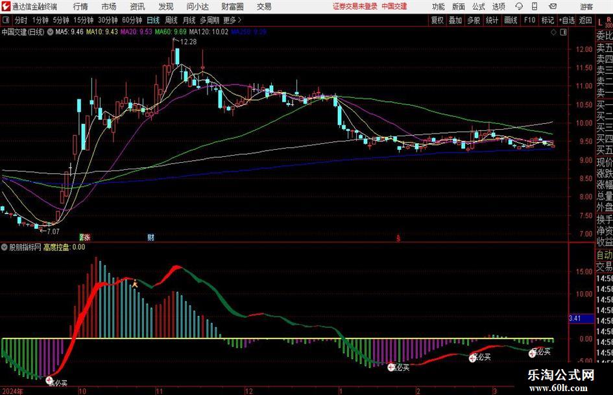Switch to 60分钟 period
The width and height of the screenshot is (613, 395).
[x=132, y=20]
